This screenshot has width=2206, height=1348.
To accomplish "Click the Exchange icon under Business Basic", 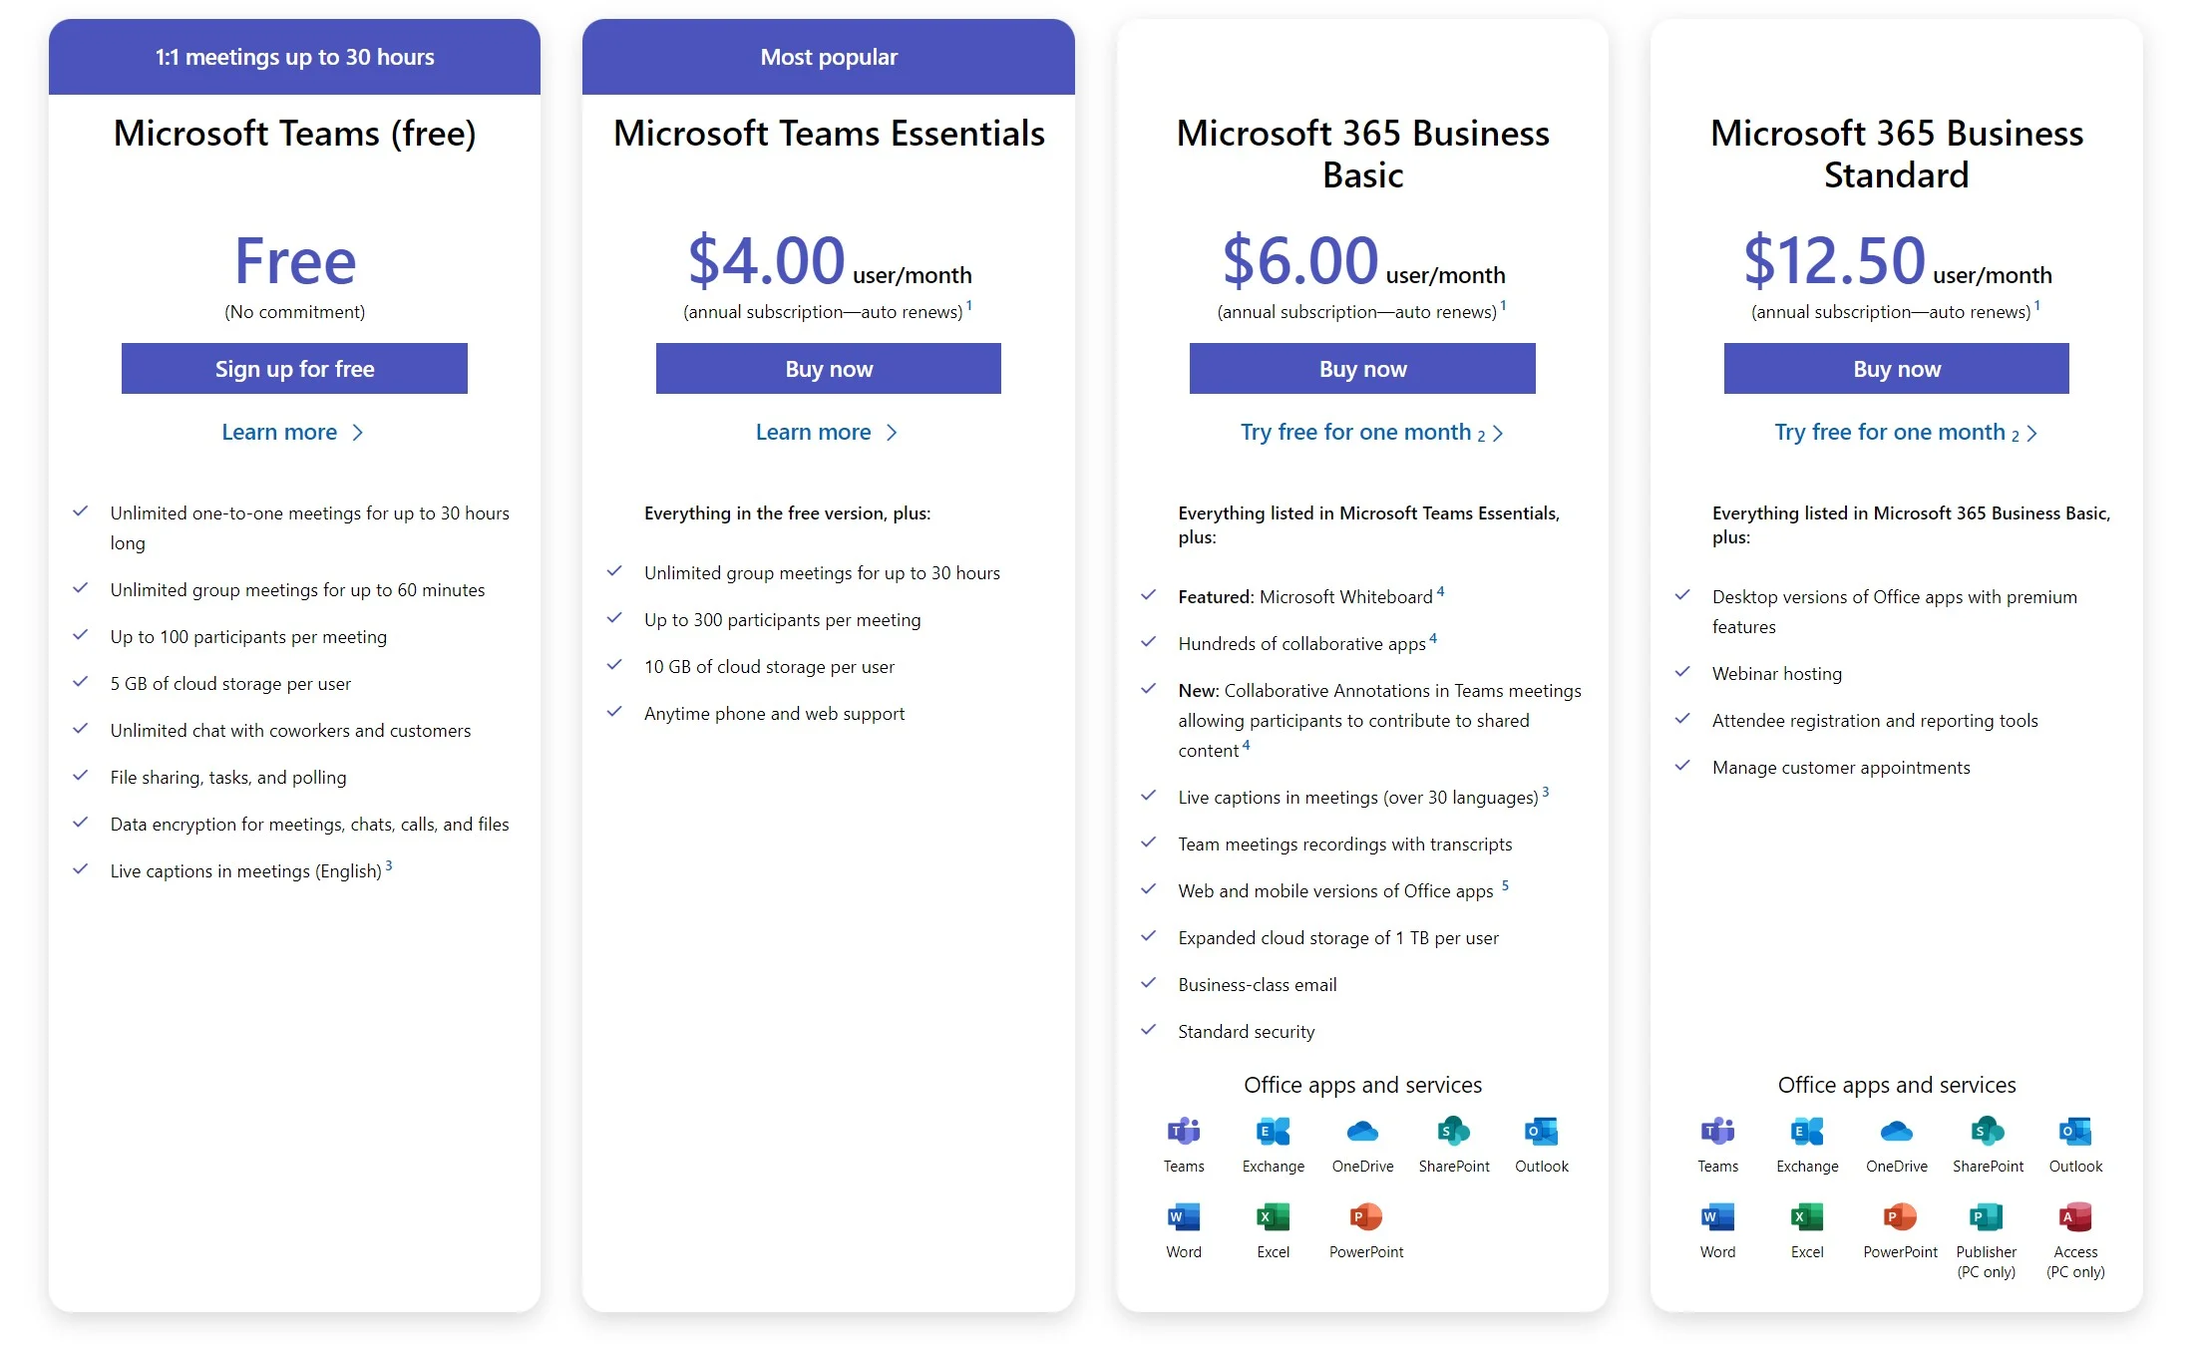I will pos(1269,1139).
